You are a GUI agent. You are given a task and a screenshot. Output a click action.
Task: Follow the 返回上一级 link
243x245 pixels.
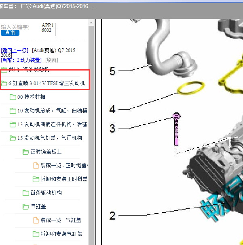[x=15, y=50]
